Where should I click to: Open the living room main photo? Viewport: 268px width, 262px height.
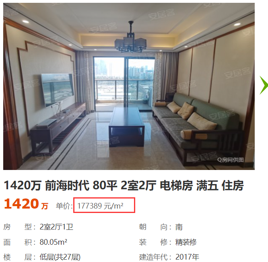pyautogui.click(x=129, y=86)
